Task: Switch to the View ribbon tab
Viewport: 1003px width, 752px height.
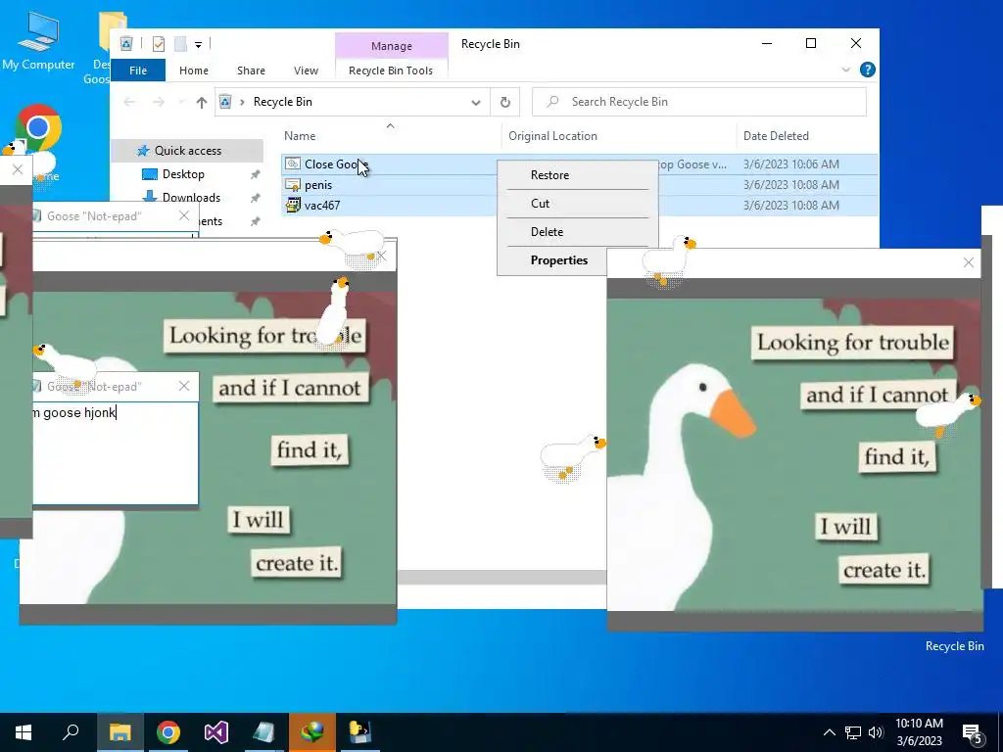Action: [306, 70]
